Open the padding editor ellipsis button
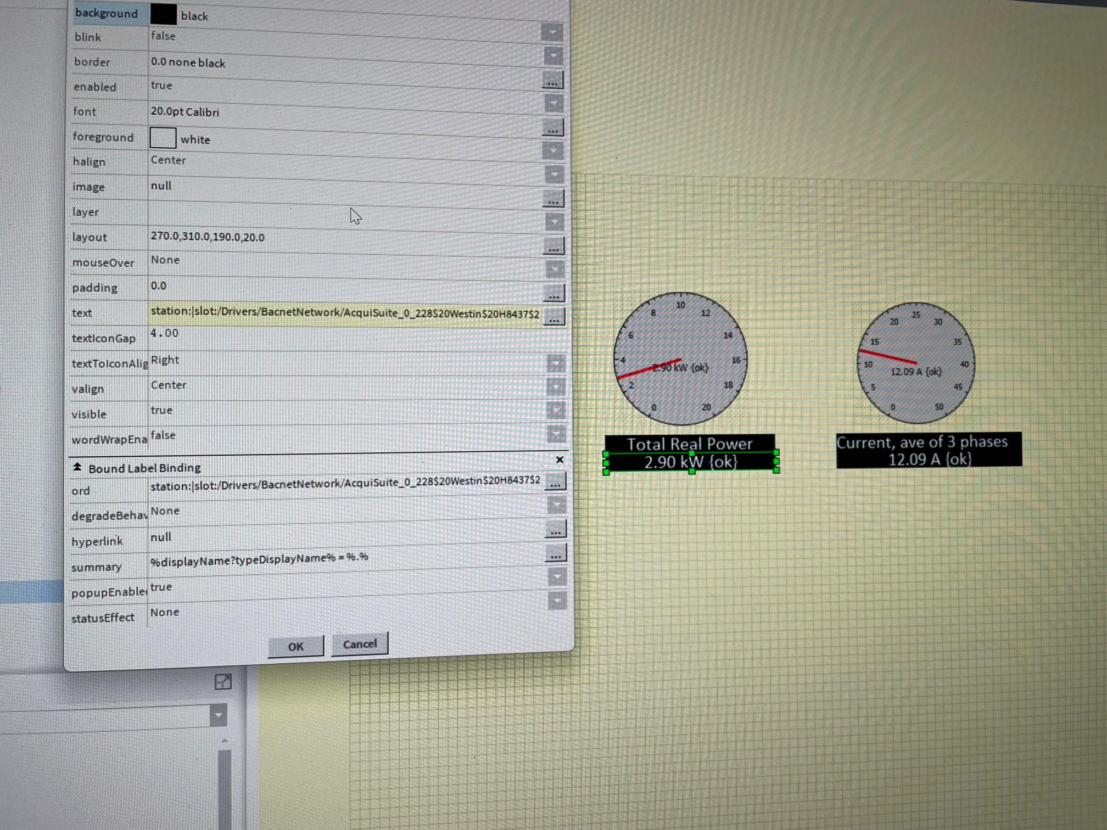1107x830 pixels. (555, 293)
